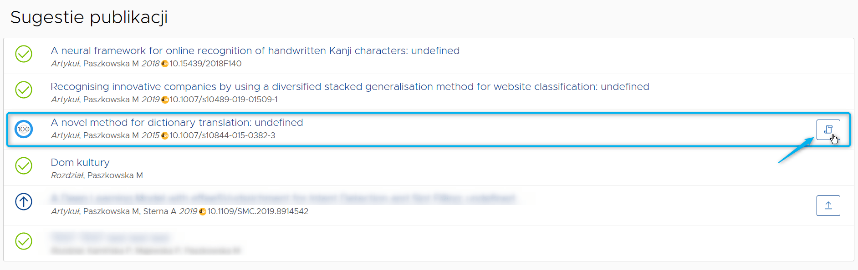Click green checkmark beside Recognising innovative companies
Viewport: 858px width, 270px height.
point(24,90)
